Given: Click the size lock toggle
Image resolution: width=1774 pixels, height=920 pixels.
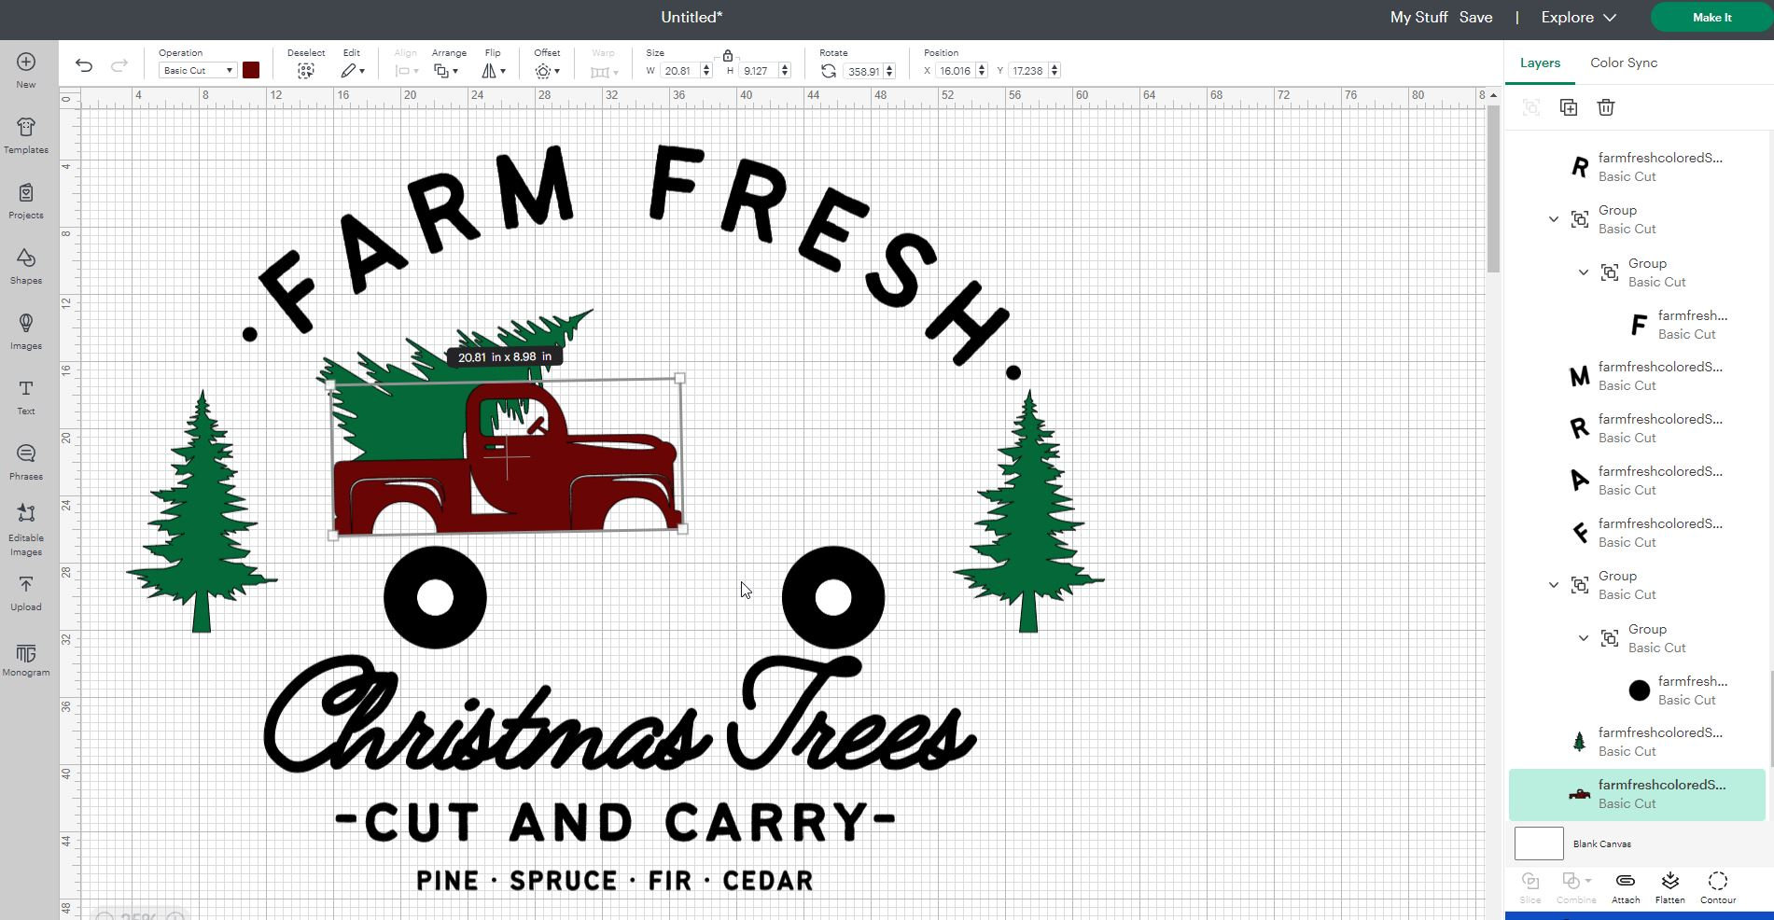Looking at the screenshot, I should click(727, 56).
